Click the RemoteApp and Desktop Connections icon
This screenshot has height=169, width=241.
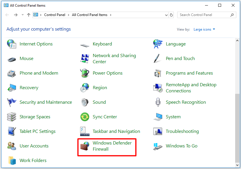coord(158,88)
